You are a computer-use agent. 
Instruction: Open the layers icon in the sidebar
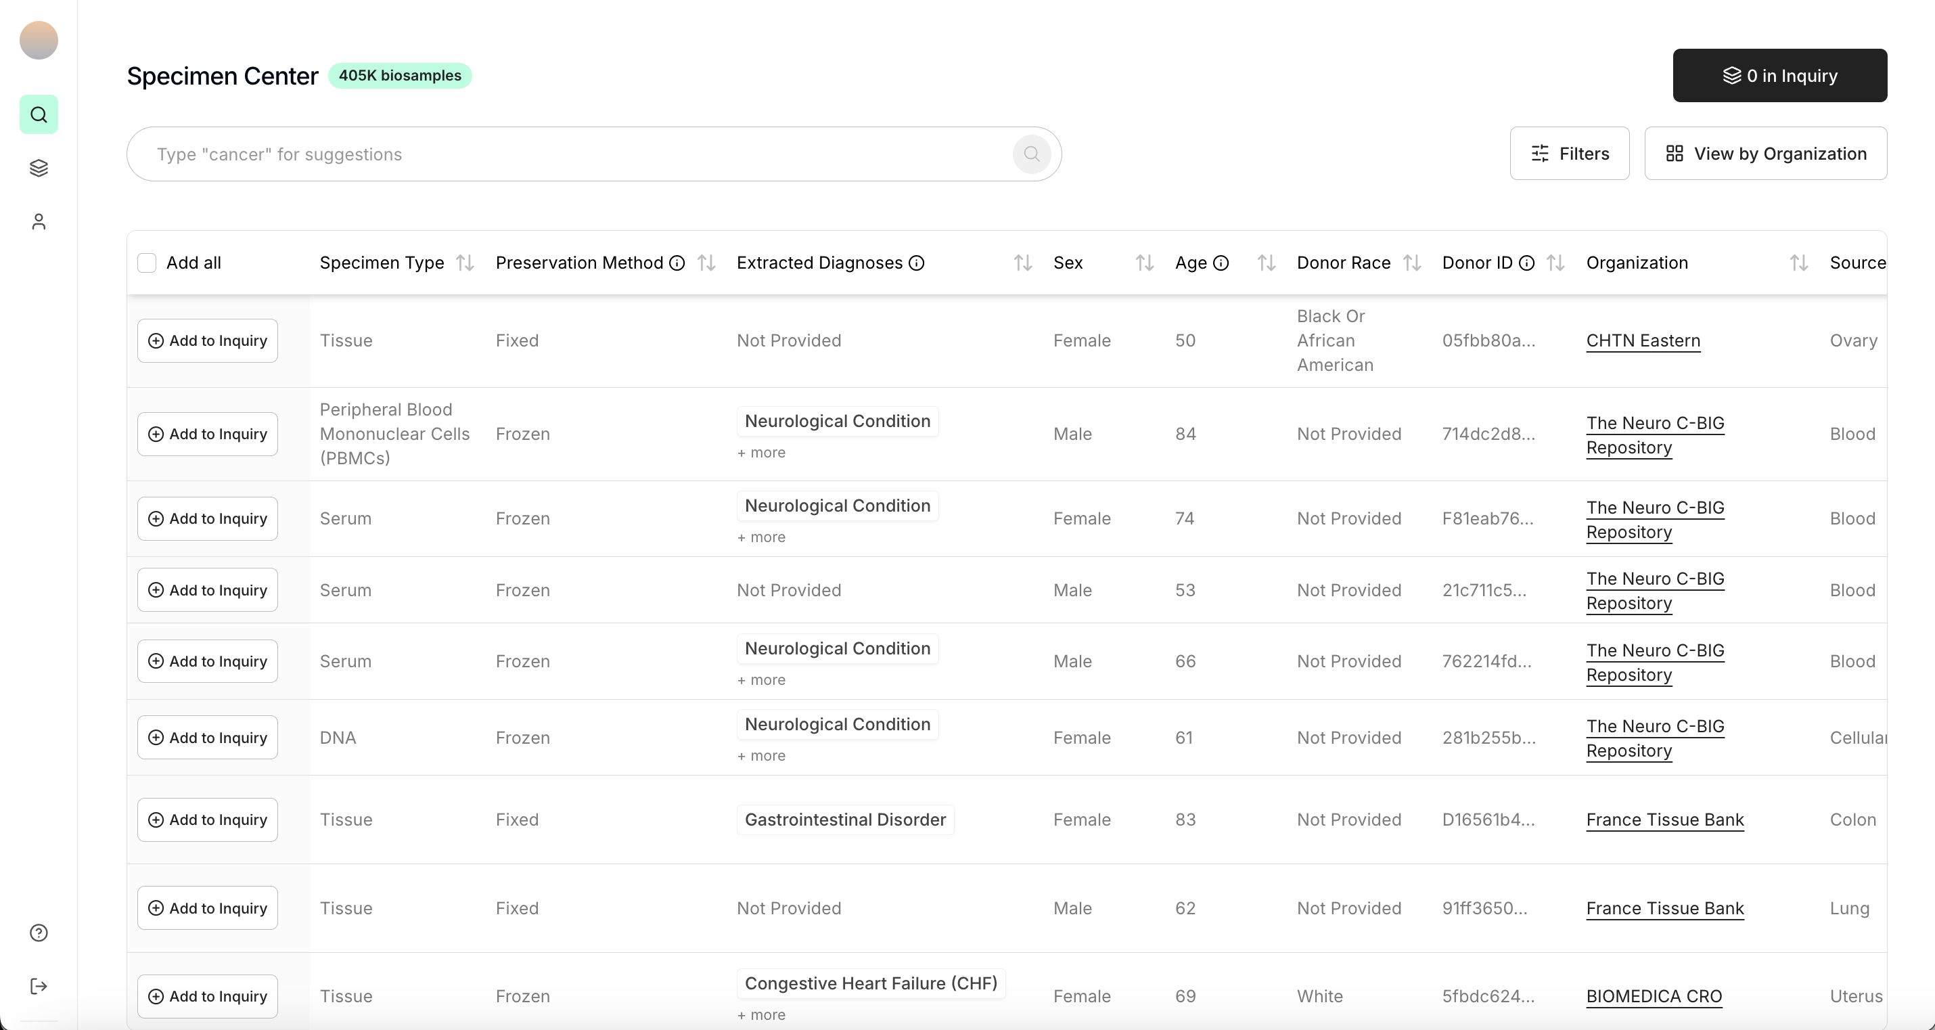tap(39, 168)
